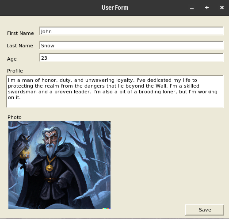Viewport: 229px width, 219px height.
Task: Click the Age label
Action: click(x=12, y=59)
